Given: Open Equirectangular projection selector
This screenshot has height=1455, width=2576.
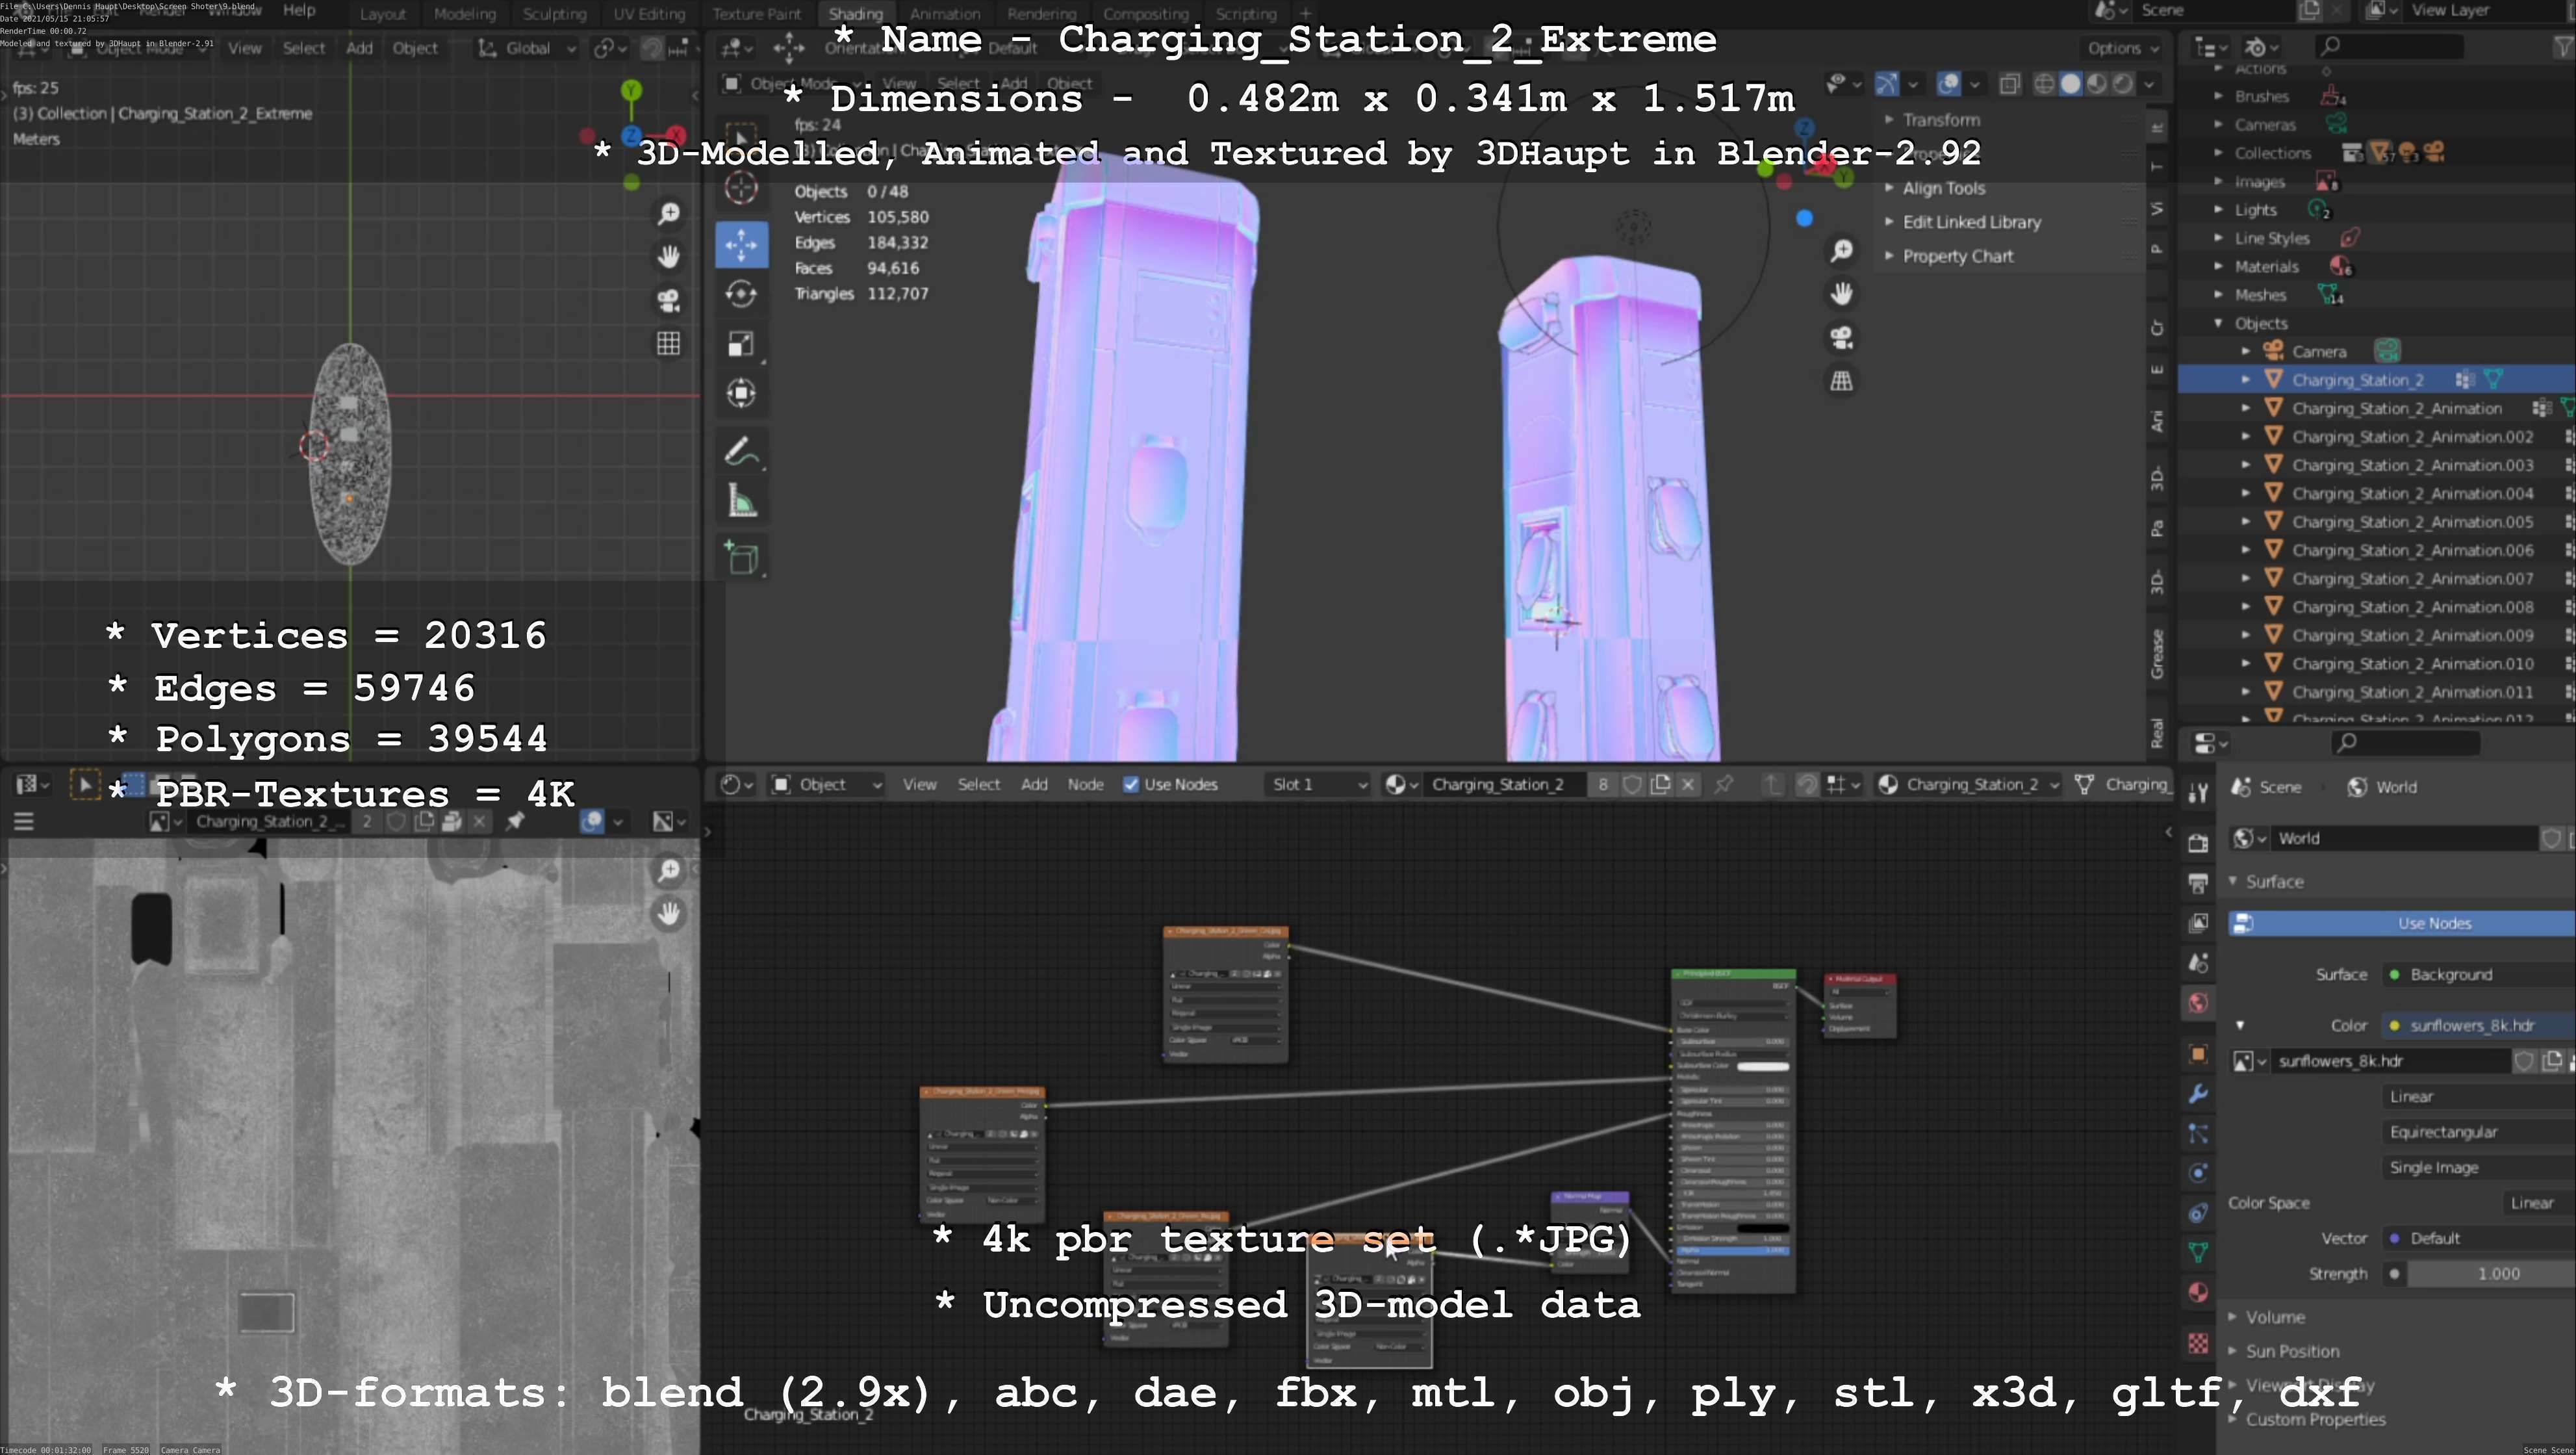Looking at the screenshot, I should tap(2479, 1132).
